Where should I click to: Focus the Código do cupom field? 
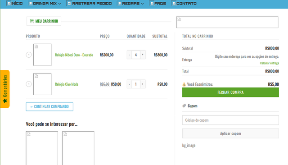coord(230,120)
